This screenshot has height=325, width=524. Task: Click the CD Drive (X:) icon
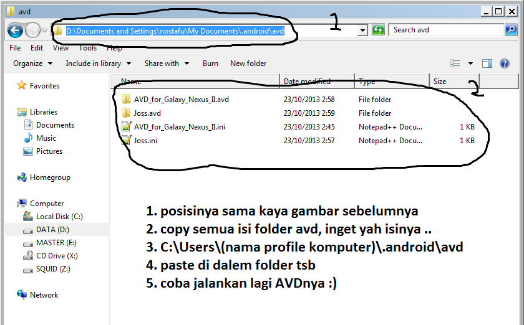[x=28, y=256]
